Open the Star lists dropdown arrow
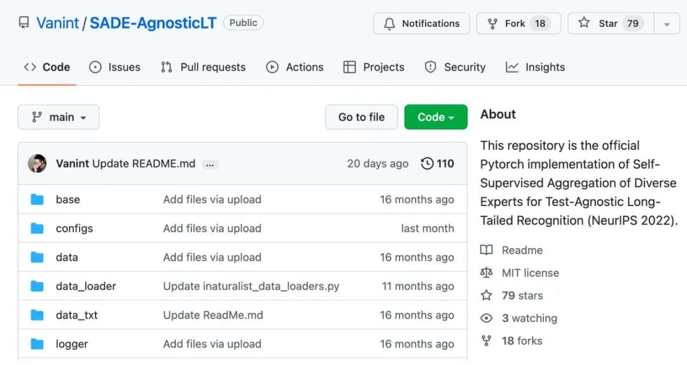The image size is (687, 365). [x=667, y=24]
